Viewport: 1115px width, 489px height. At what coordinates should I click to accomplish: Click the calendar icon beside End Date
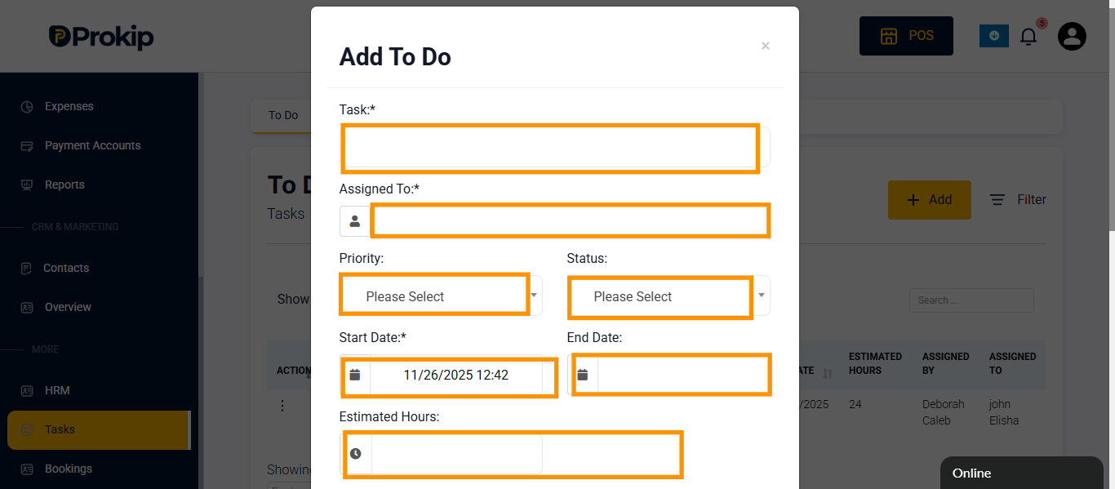[583, 375]
